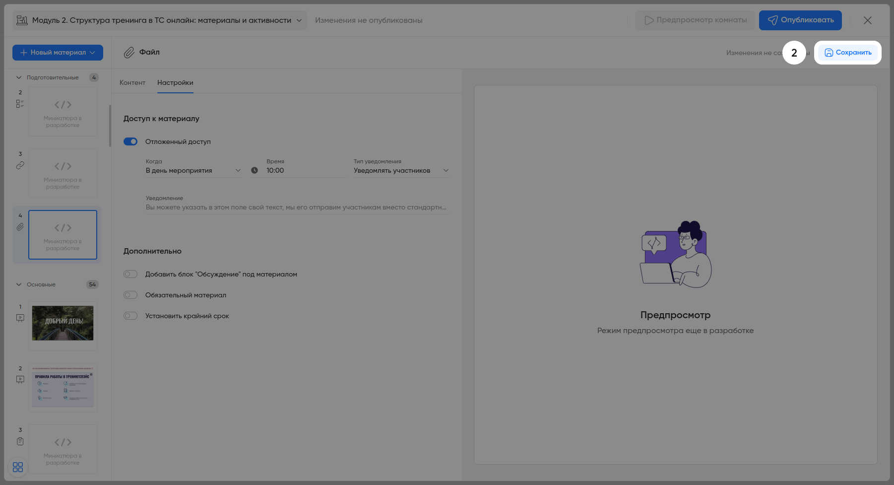Screen dimensions: 894x485
Task: Click the clock icon beside time field
Action: [255, 170]
